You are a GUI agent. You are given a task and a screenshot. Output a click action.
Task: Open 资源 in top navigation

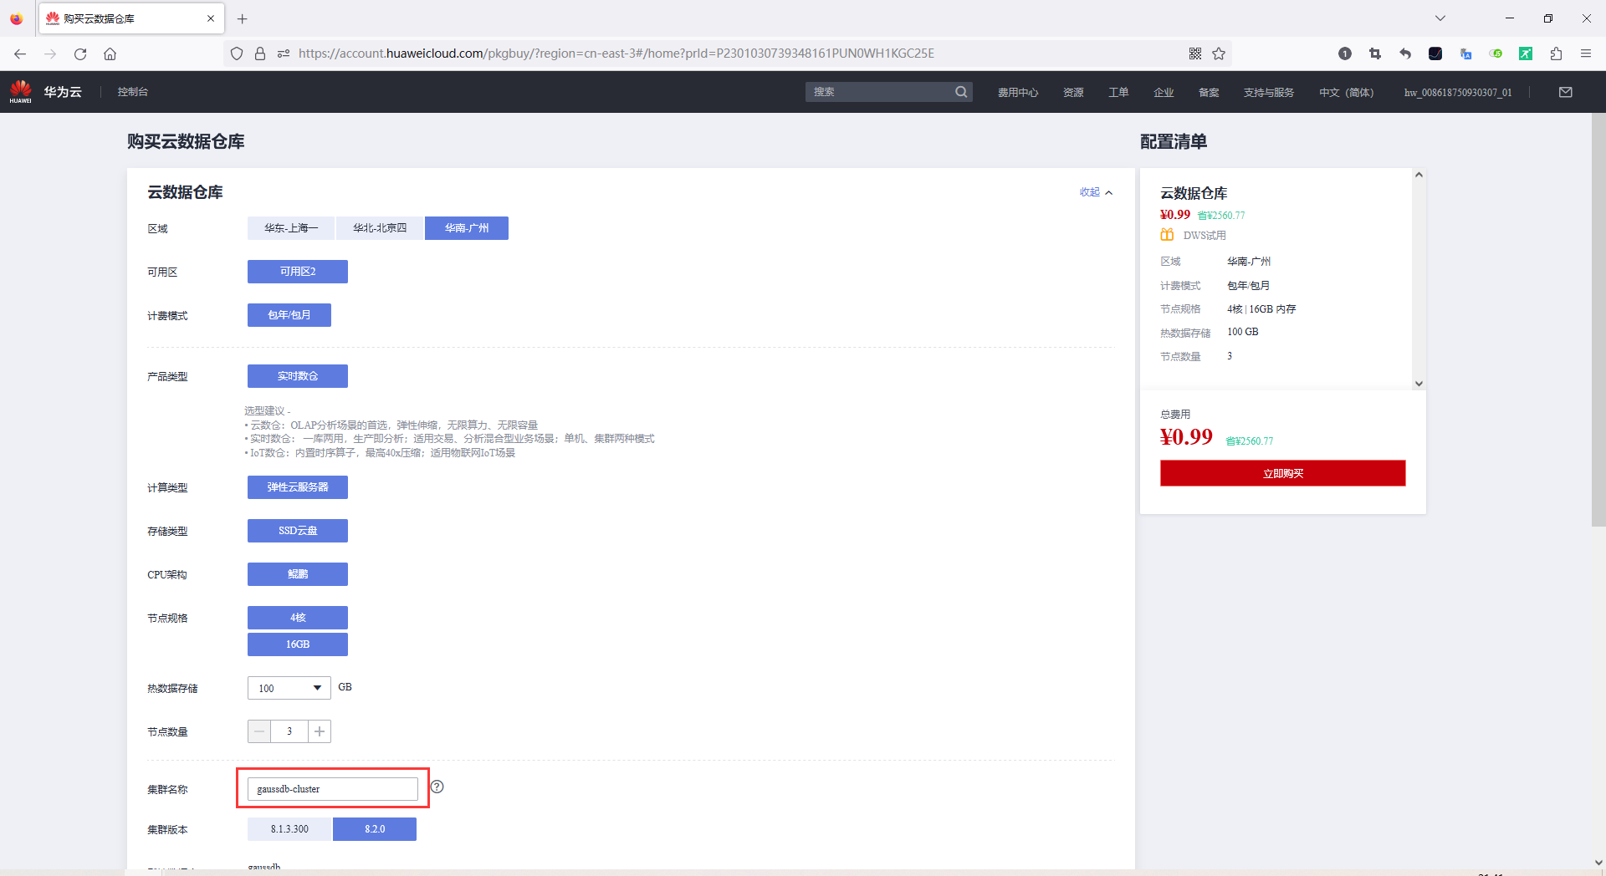point(1073,92)
